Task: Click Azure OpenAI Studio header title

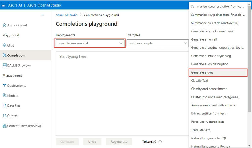Action: click(44, 5)
